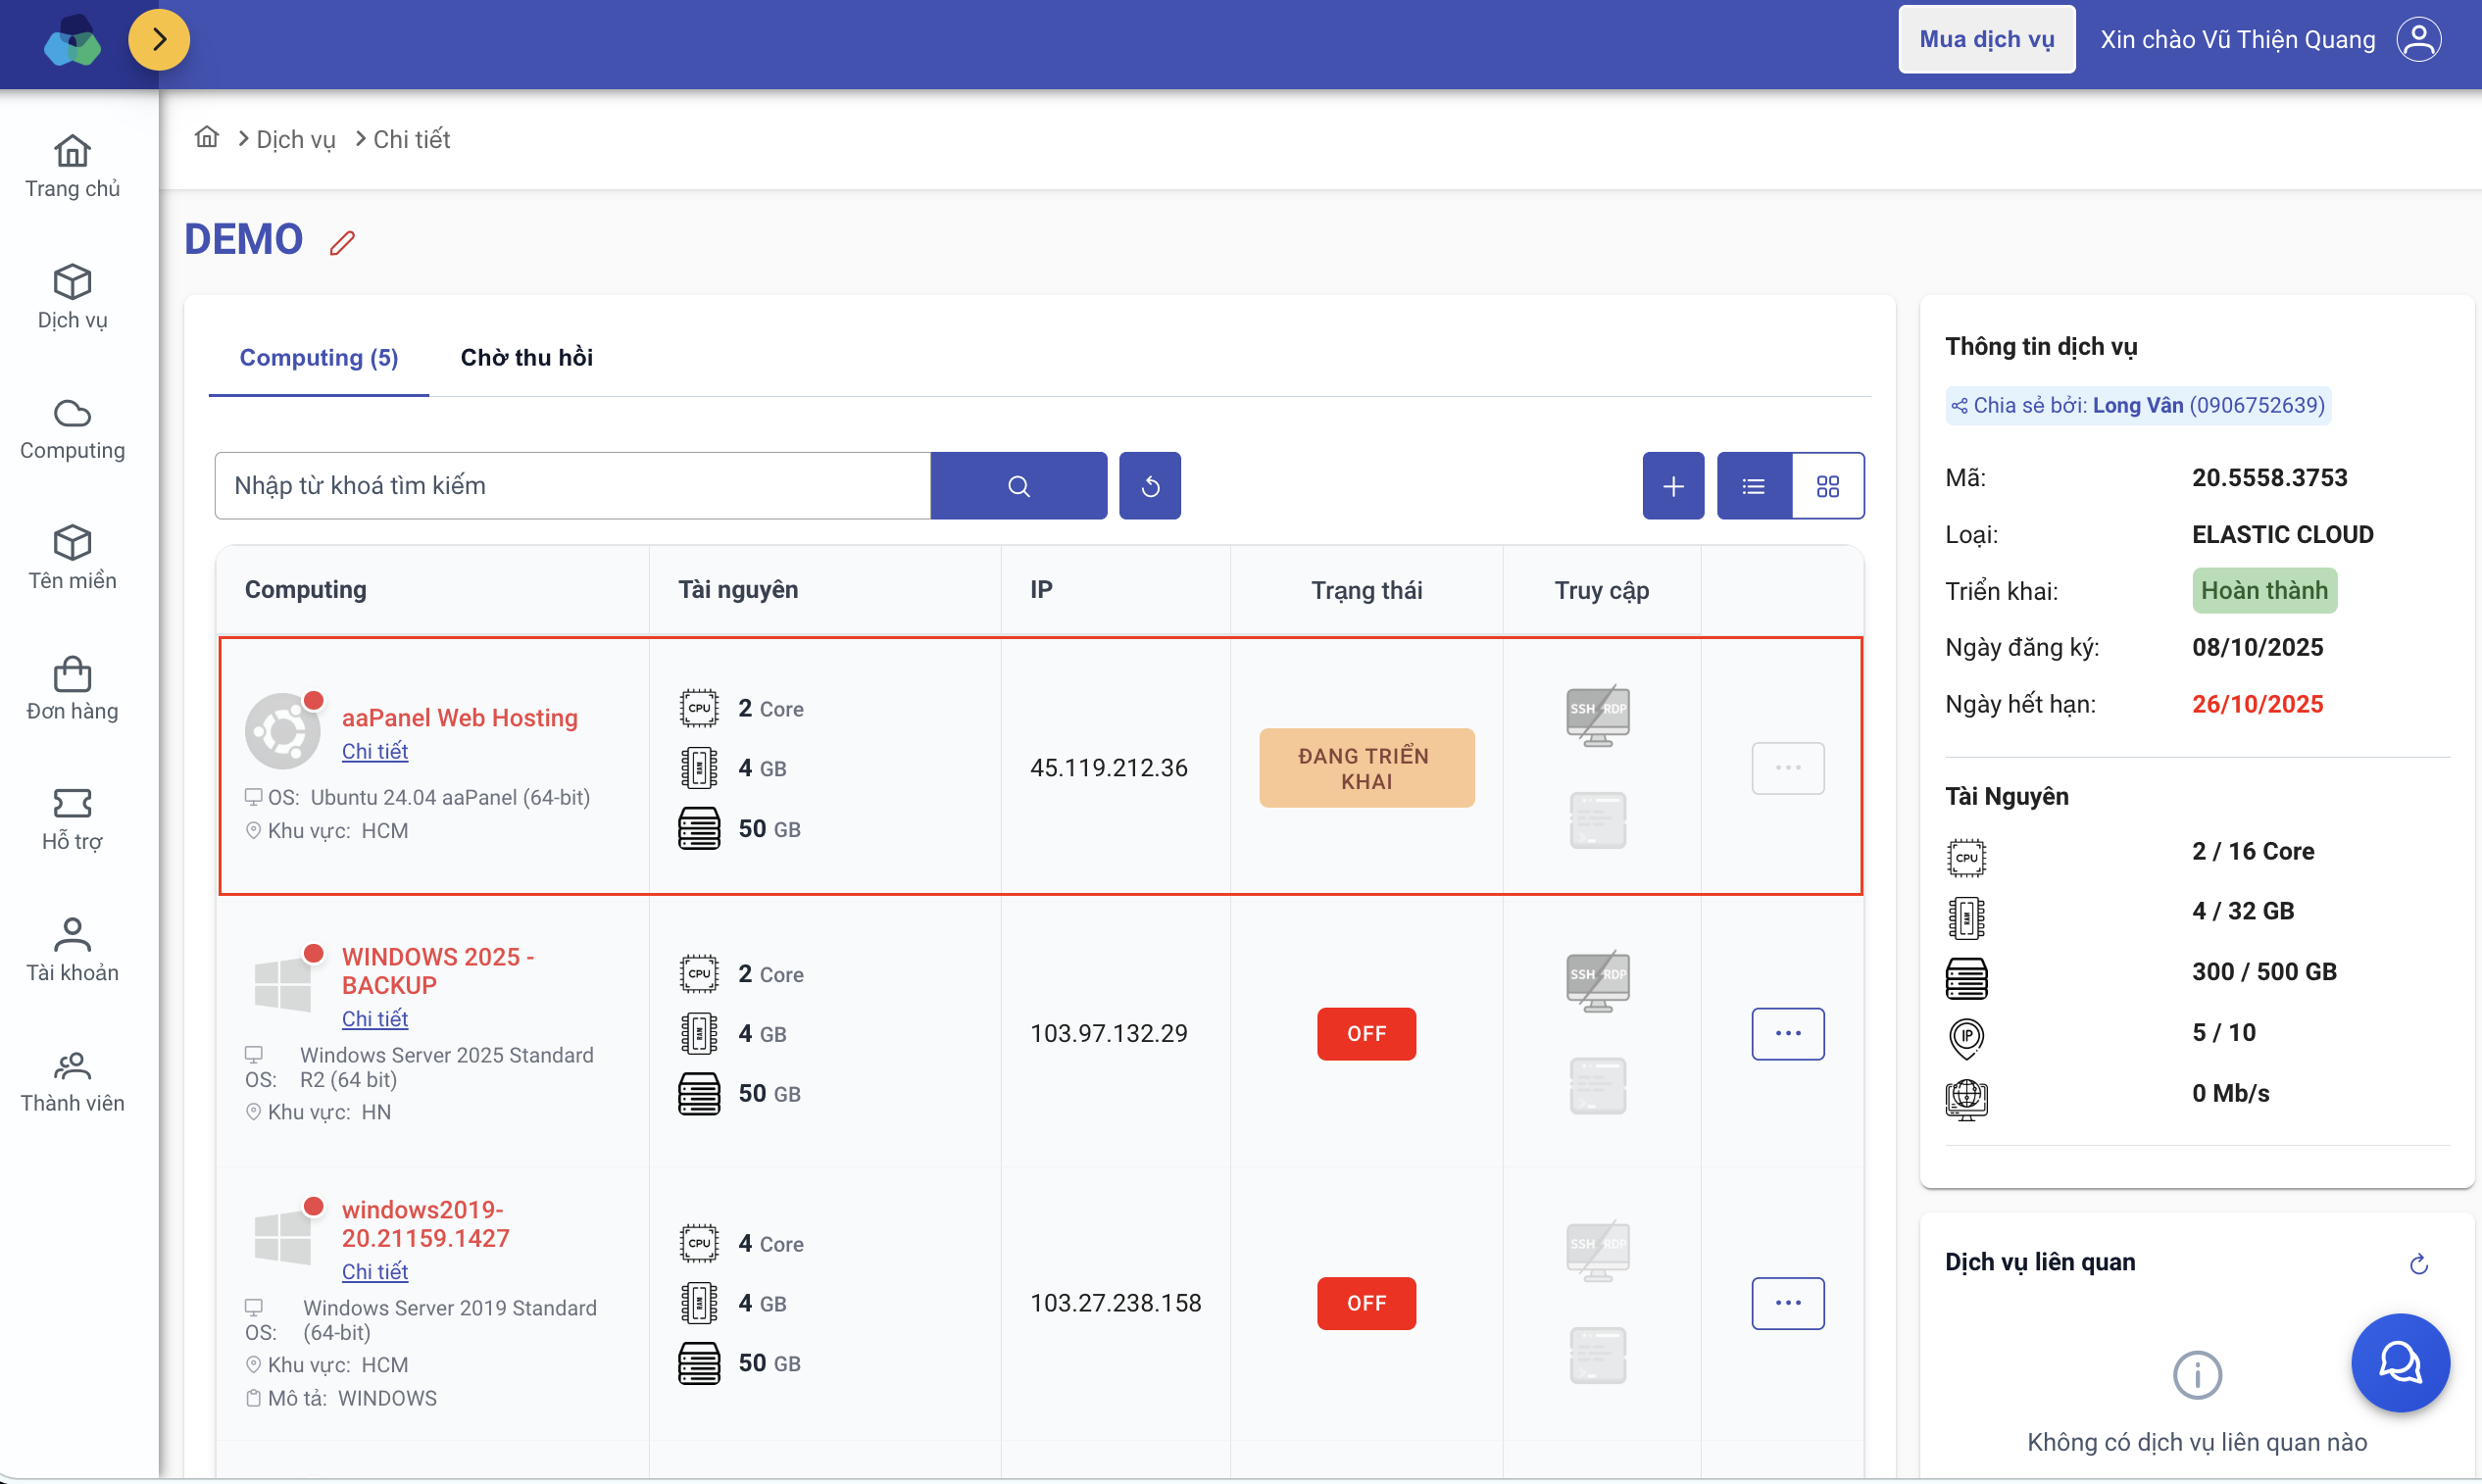Click the keyword search input field
Image resolution: width=2482 pixels, height=1484 pixels.
coord(572,486)
